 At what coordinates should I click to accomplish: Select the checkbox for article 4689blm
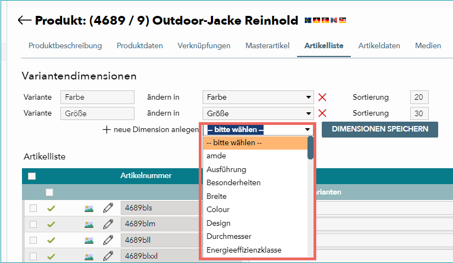tap(33, 224)
